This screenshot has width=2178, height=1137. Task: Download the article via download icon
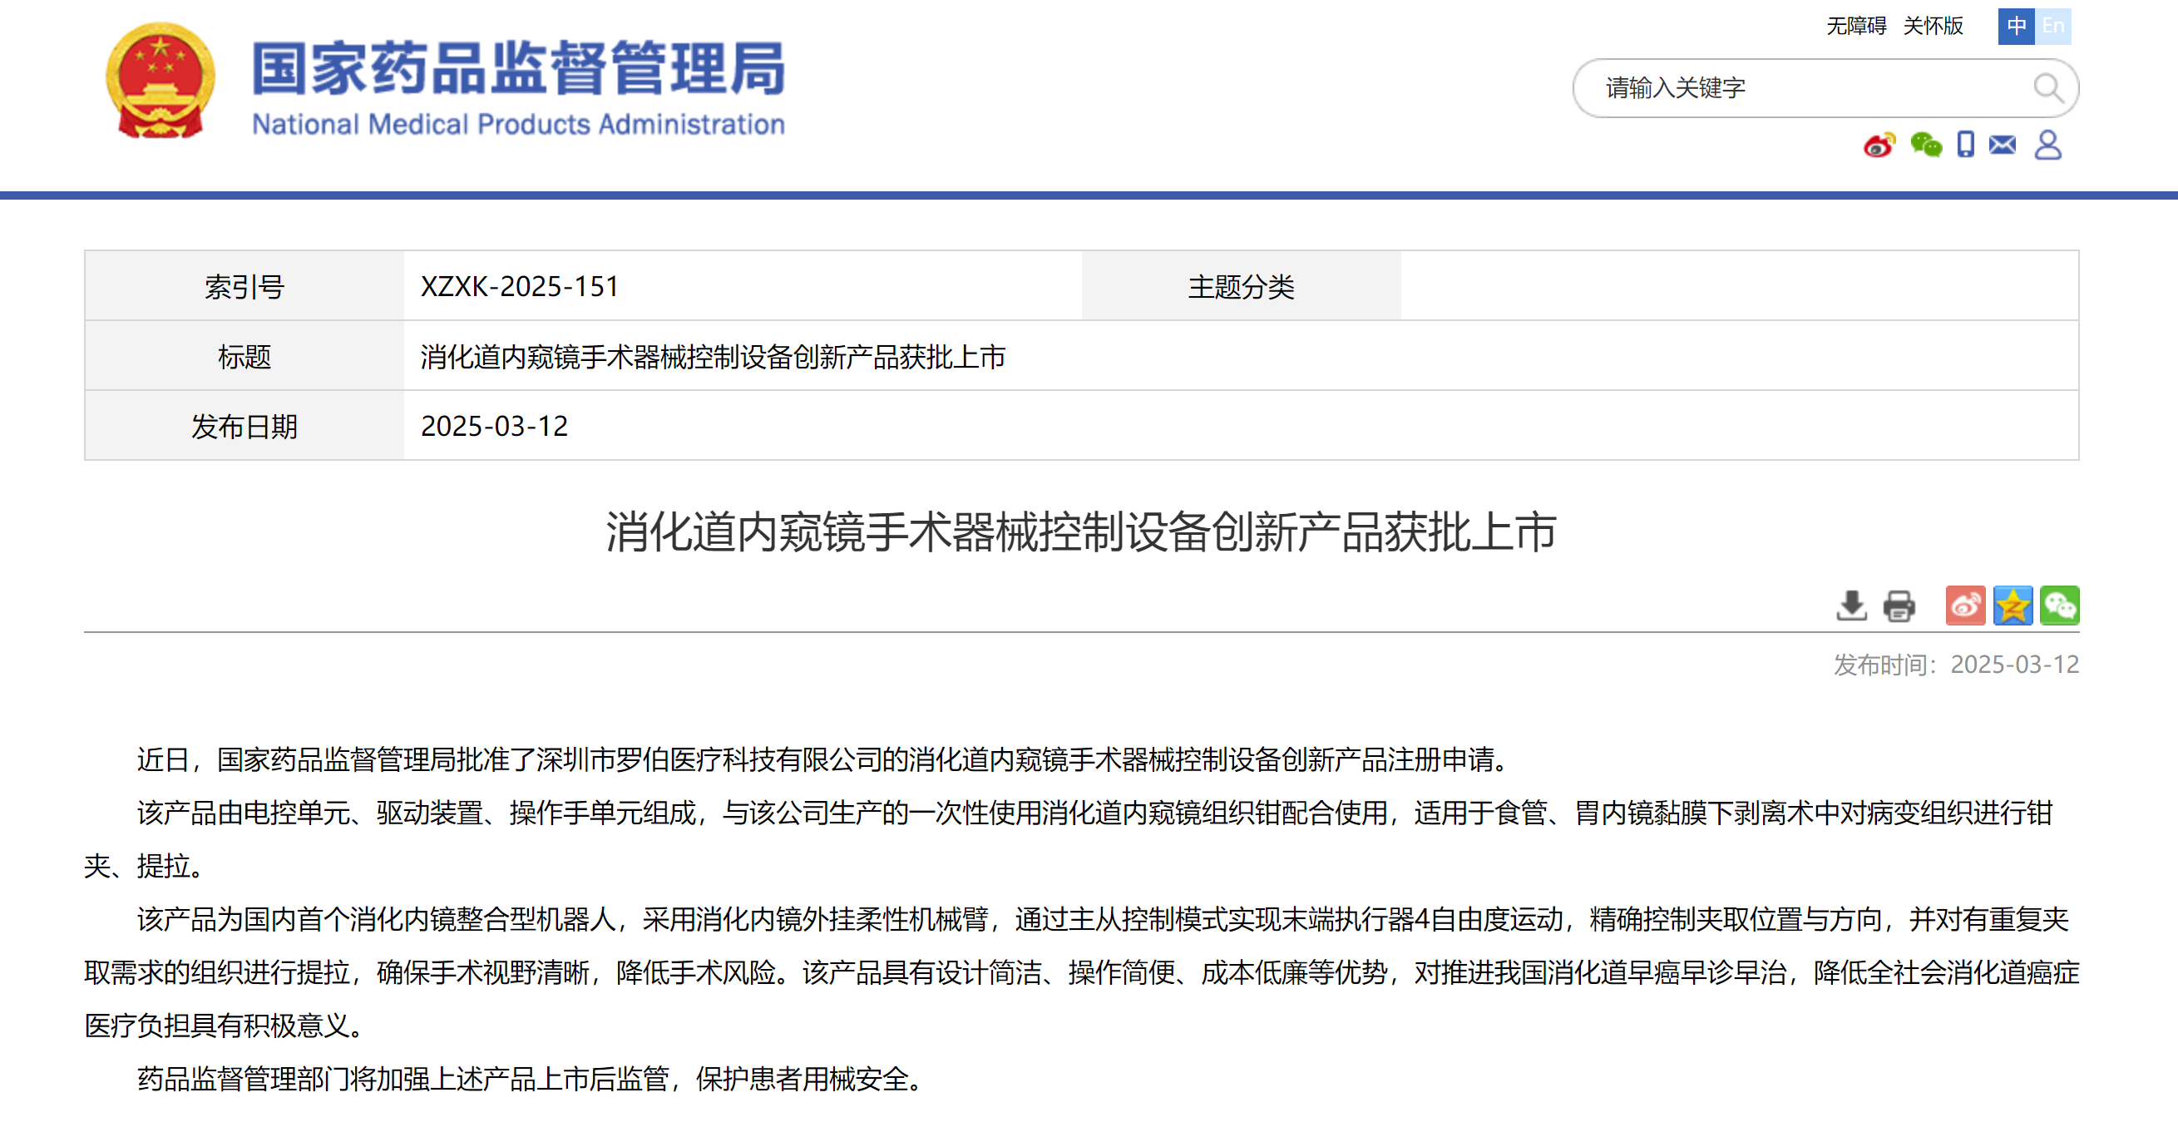1852,606
